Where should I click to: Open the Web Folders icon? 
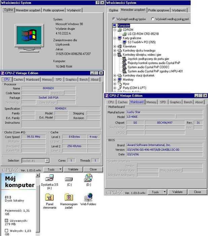(x=88, y=197)
